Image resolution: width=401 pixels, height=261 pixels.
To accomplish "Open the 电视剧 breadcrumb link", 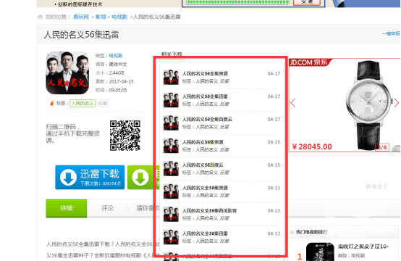I will tap(119, 17).
